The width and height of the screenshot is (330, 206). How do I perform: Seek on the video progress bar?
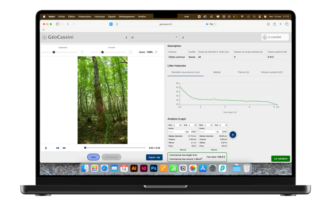point(115,148)
